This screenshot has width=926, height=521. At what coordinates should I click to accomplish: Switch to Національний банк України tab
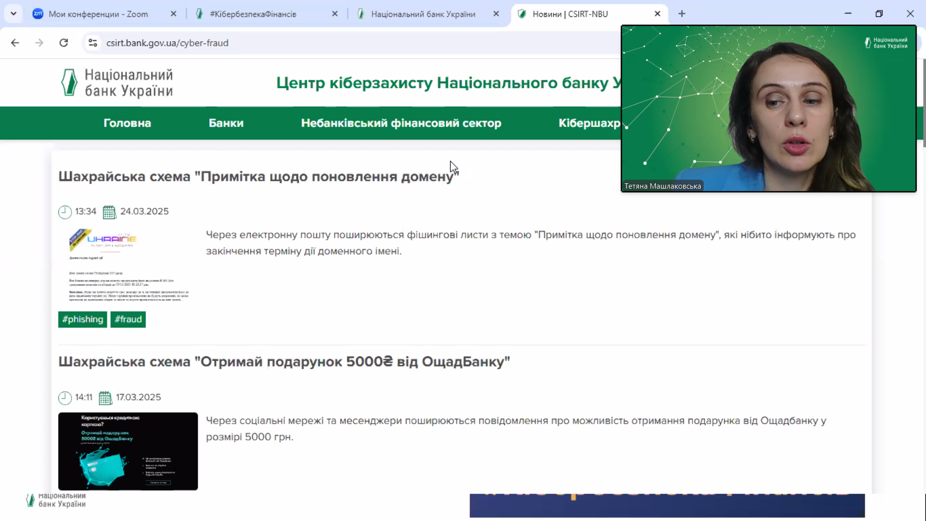[x=423, y=14]
